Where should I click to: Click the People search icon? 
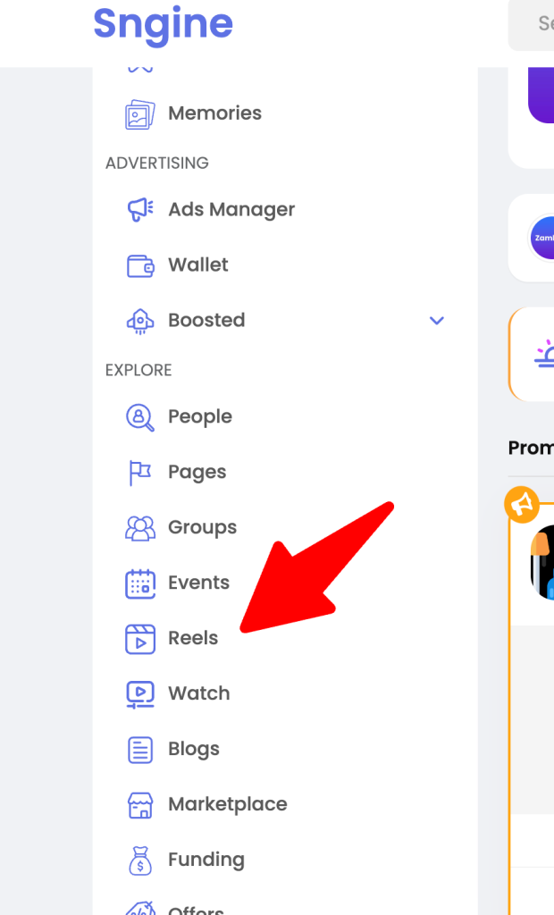pos(140,417)
